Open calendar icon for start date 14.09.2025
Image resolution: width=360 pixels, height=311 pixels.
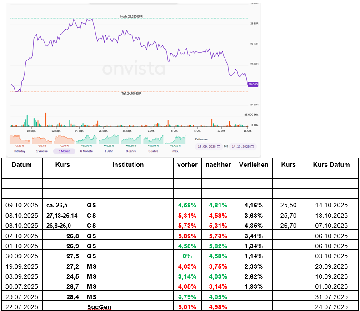point(219,146)
